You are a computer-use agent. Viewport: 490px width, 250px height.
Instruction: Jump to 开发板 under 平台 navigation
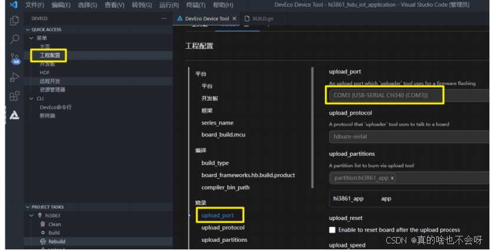pyautogui.click(x=210, y=98)
